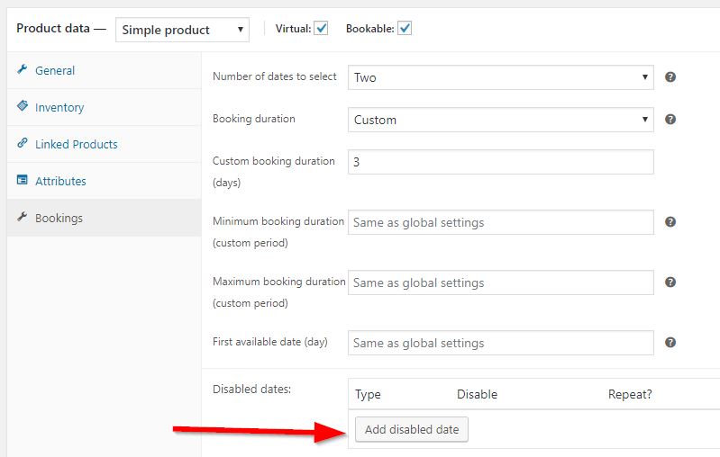Focus the First available date field
Viewport: 720px width, 457px height.
(x=500, y=343)
